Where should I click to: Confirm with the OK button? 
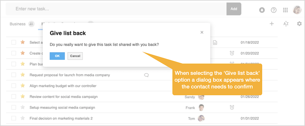(57, 56)
